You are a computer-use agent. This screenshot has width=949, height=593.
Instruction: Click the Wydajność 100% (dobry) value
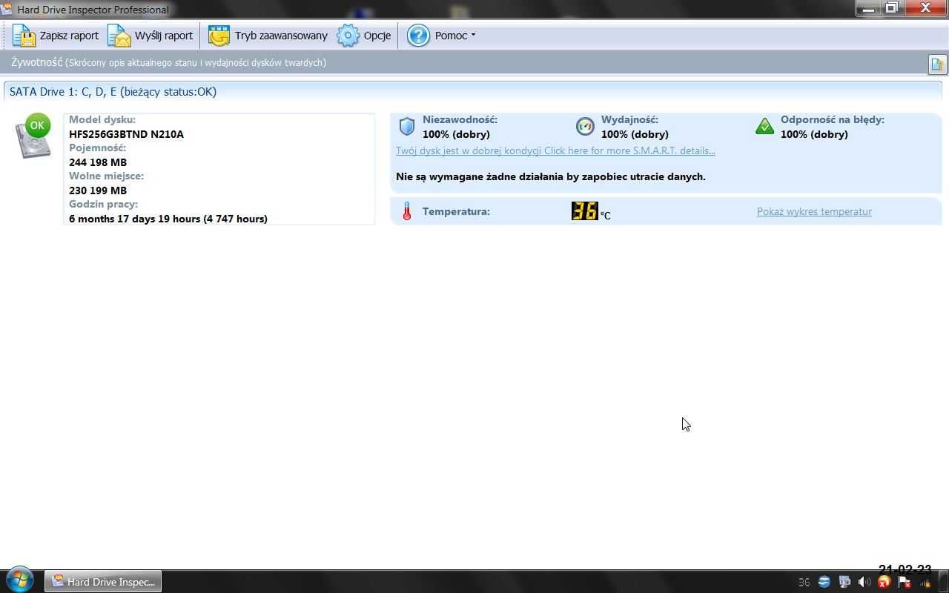635,134
